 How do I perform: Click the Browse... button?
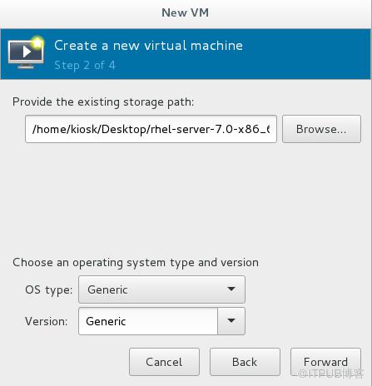[321, 129]
